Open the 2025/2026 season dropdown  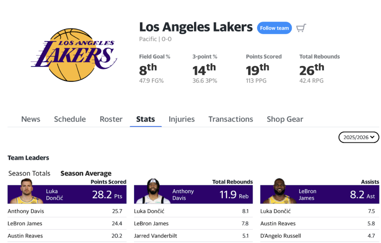(358, 137)
